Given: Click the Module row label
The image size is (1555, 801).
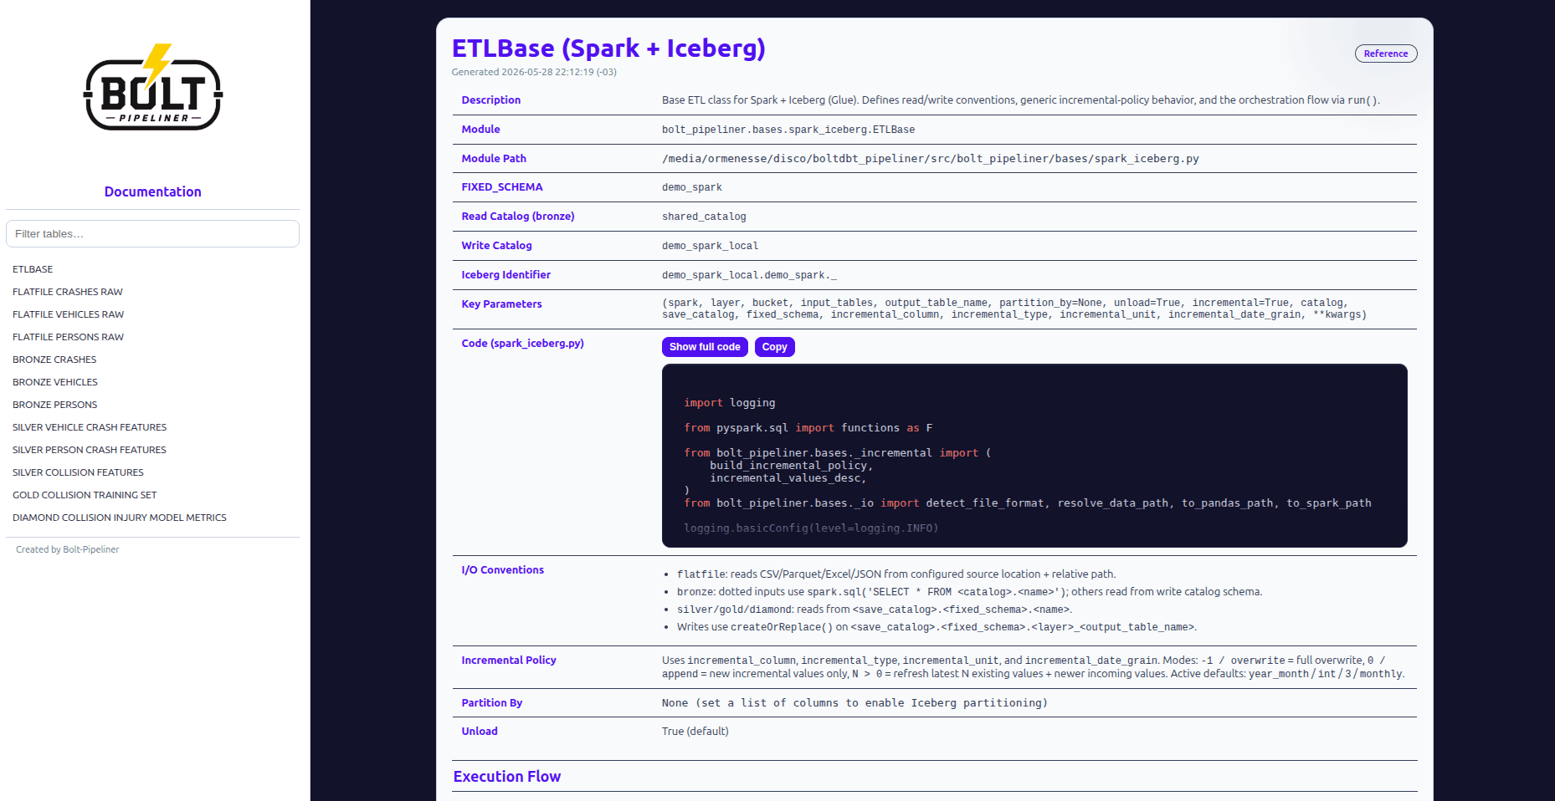Looking at the screenshot, I should coord(481,130).
